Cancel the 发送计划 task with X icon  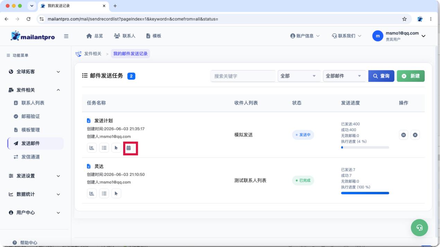point(415,135)
